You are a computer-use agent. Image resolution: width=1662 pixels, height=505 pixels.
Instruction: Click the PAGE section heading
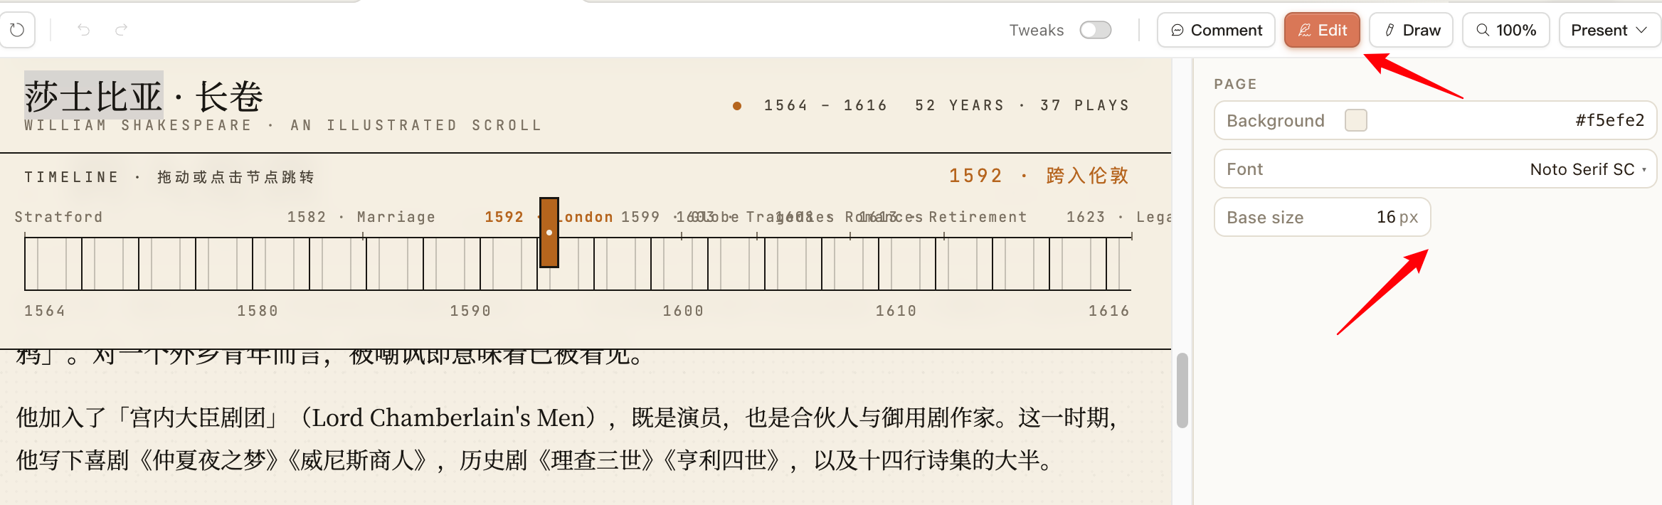pyautogui.click(x=1235, y=84)
